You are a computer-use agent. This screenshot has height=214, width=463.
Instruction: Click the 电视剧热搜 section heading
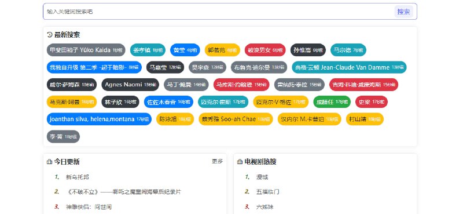pos(260,162)
